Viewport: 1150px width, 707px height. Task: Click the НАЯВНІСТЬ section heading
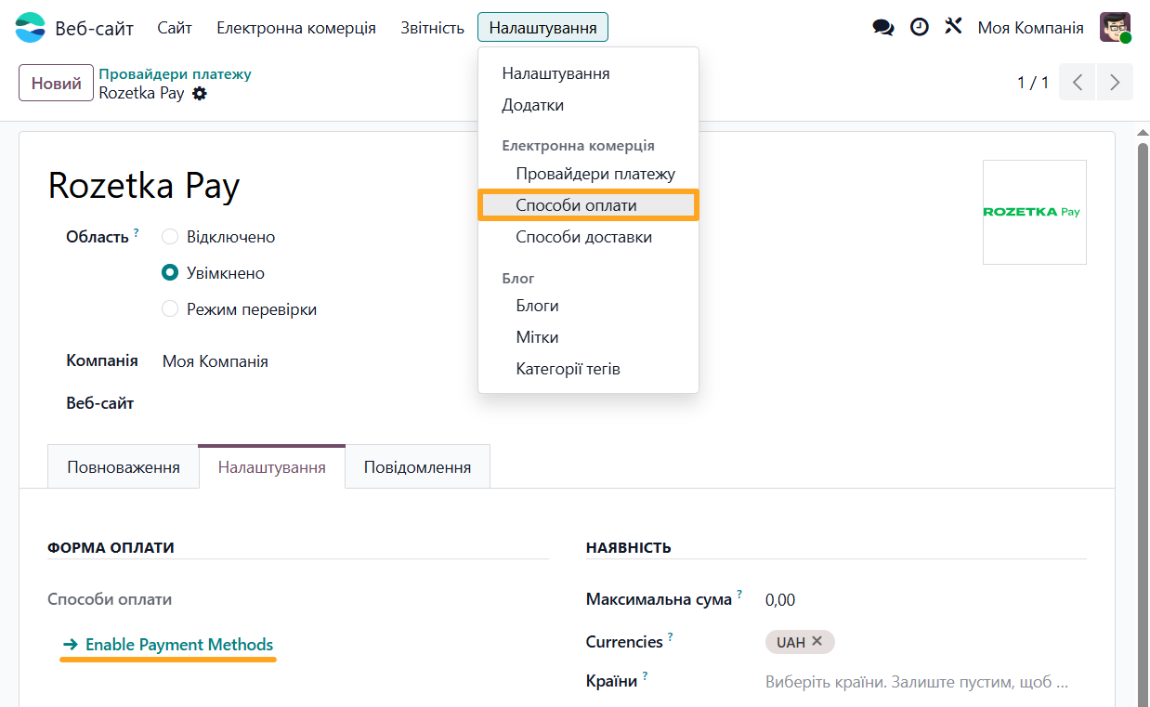pos(629,548)
